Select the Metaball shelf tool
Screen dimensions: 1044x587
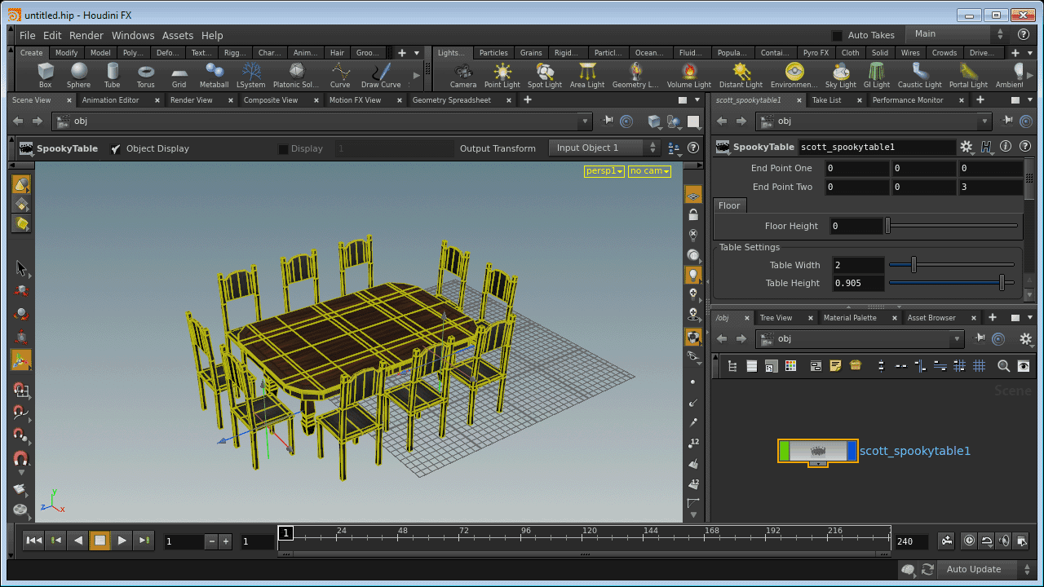[214, 75]
